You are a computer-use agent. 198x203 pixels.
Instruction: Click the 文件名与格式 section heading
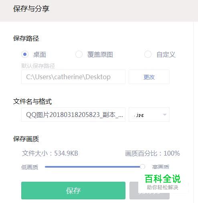pos(32,101)
